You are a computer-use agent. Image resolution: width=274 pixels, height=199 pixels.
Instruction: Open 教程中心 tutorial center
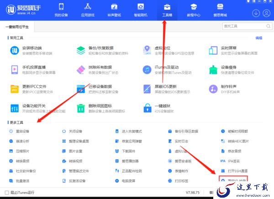(x=194, y=10)
